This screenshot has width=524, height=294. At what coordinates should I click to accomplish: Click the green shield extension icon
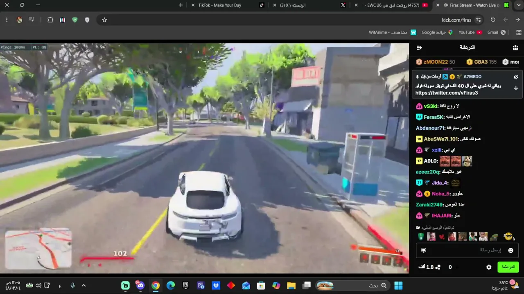75,20
